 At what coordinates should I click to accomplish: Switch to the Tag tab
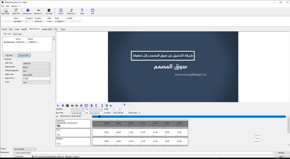click(56, 29)
